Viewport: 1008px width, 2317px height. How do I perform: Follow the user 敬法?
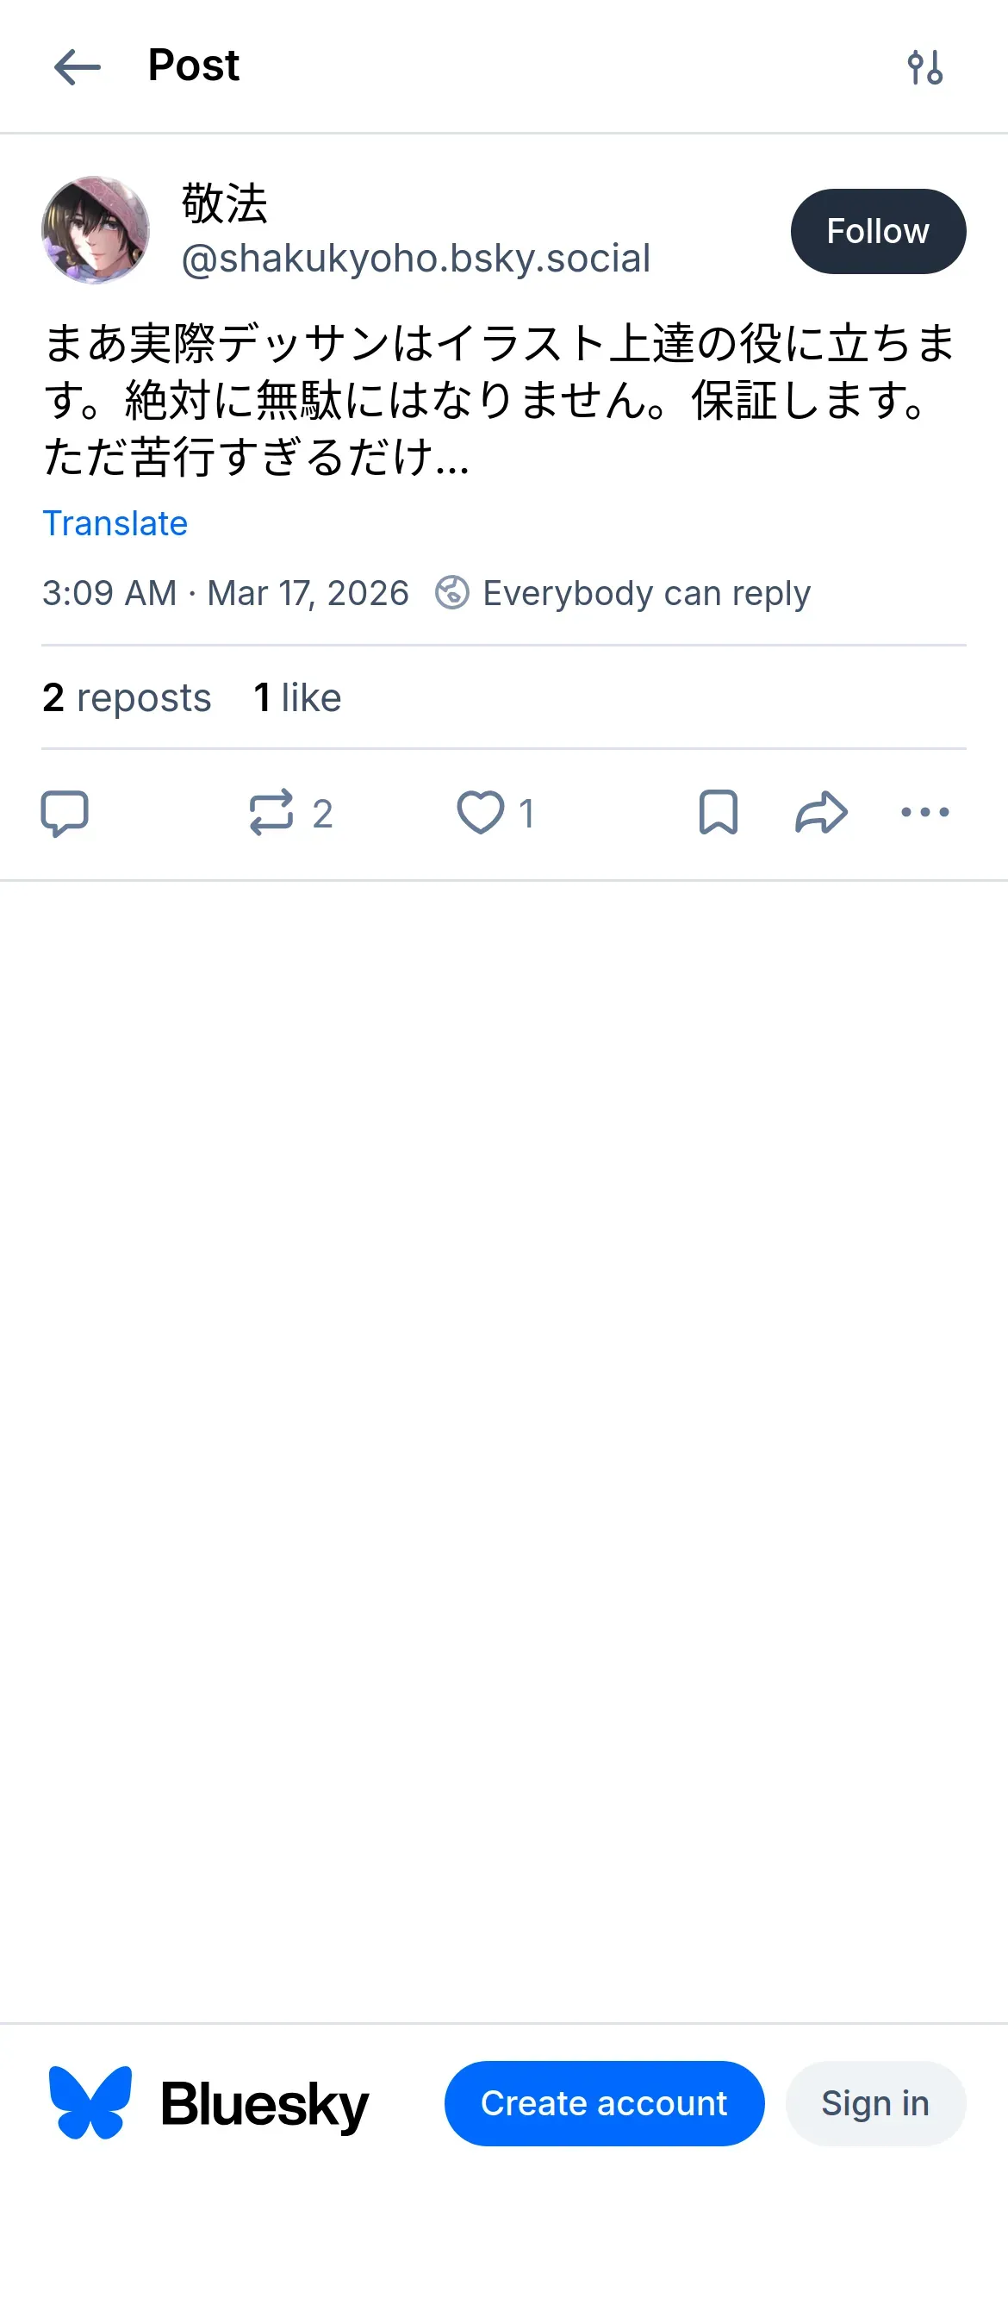878,231
